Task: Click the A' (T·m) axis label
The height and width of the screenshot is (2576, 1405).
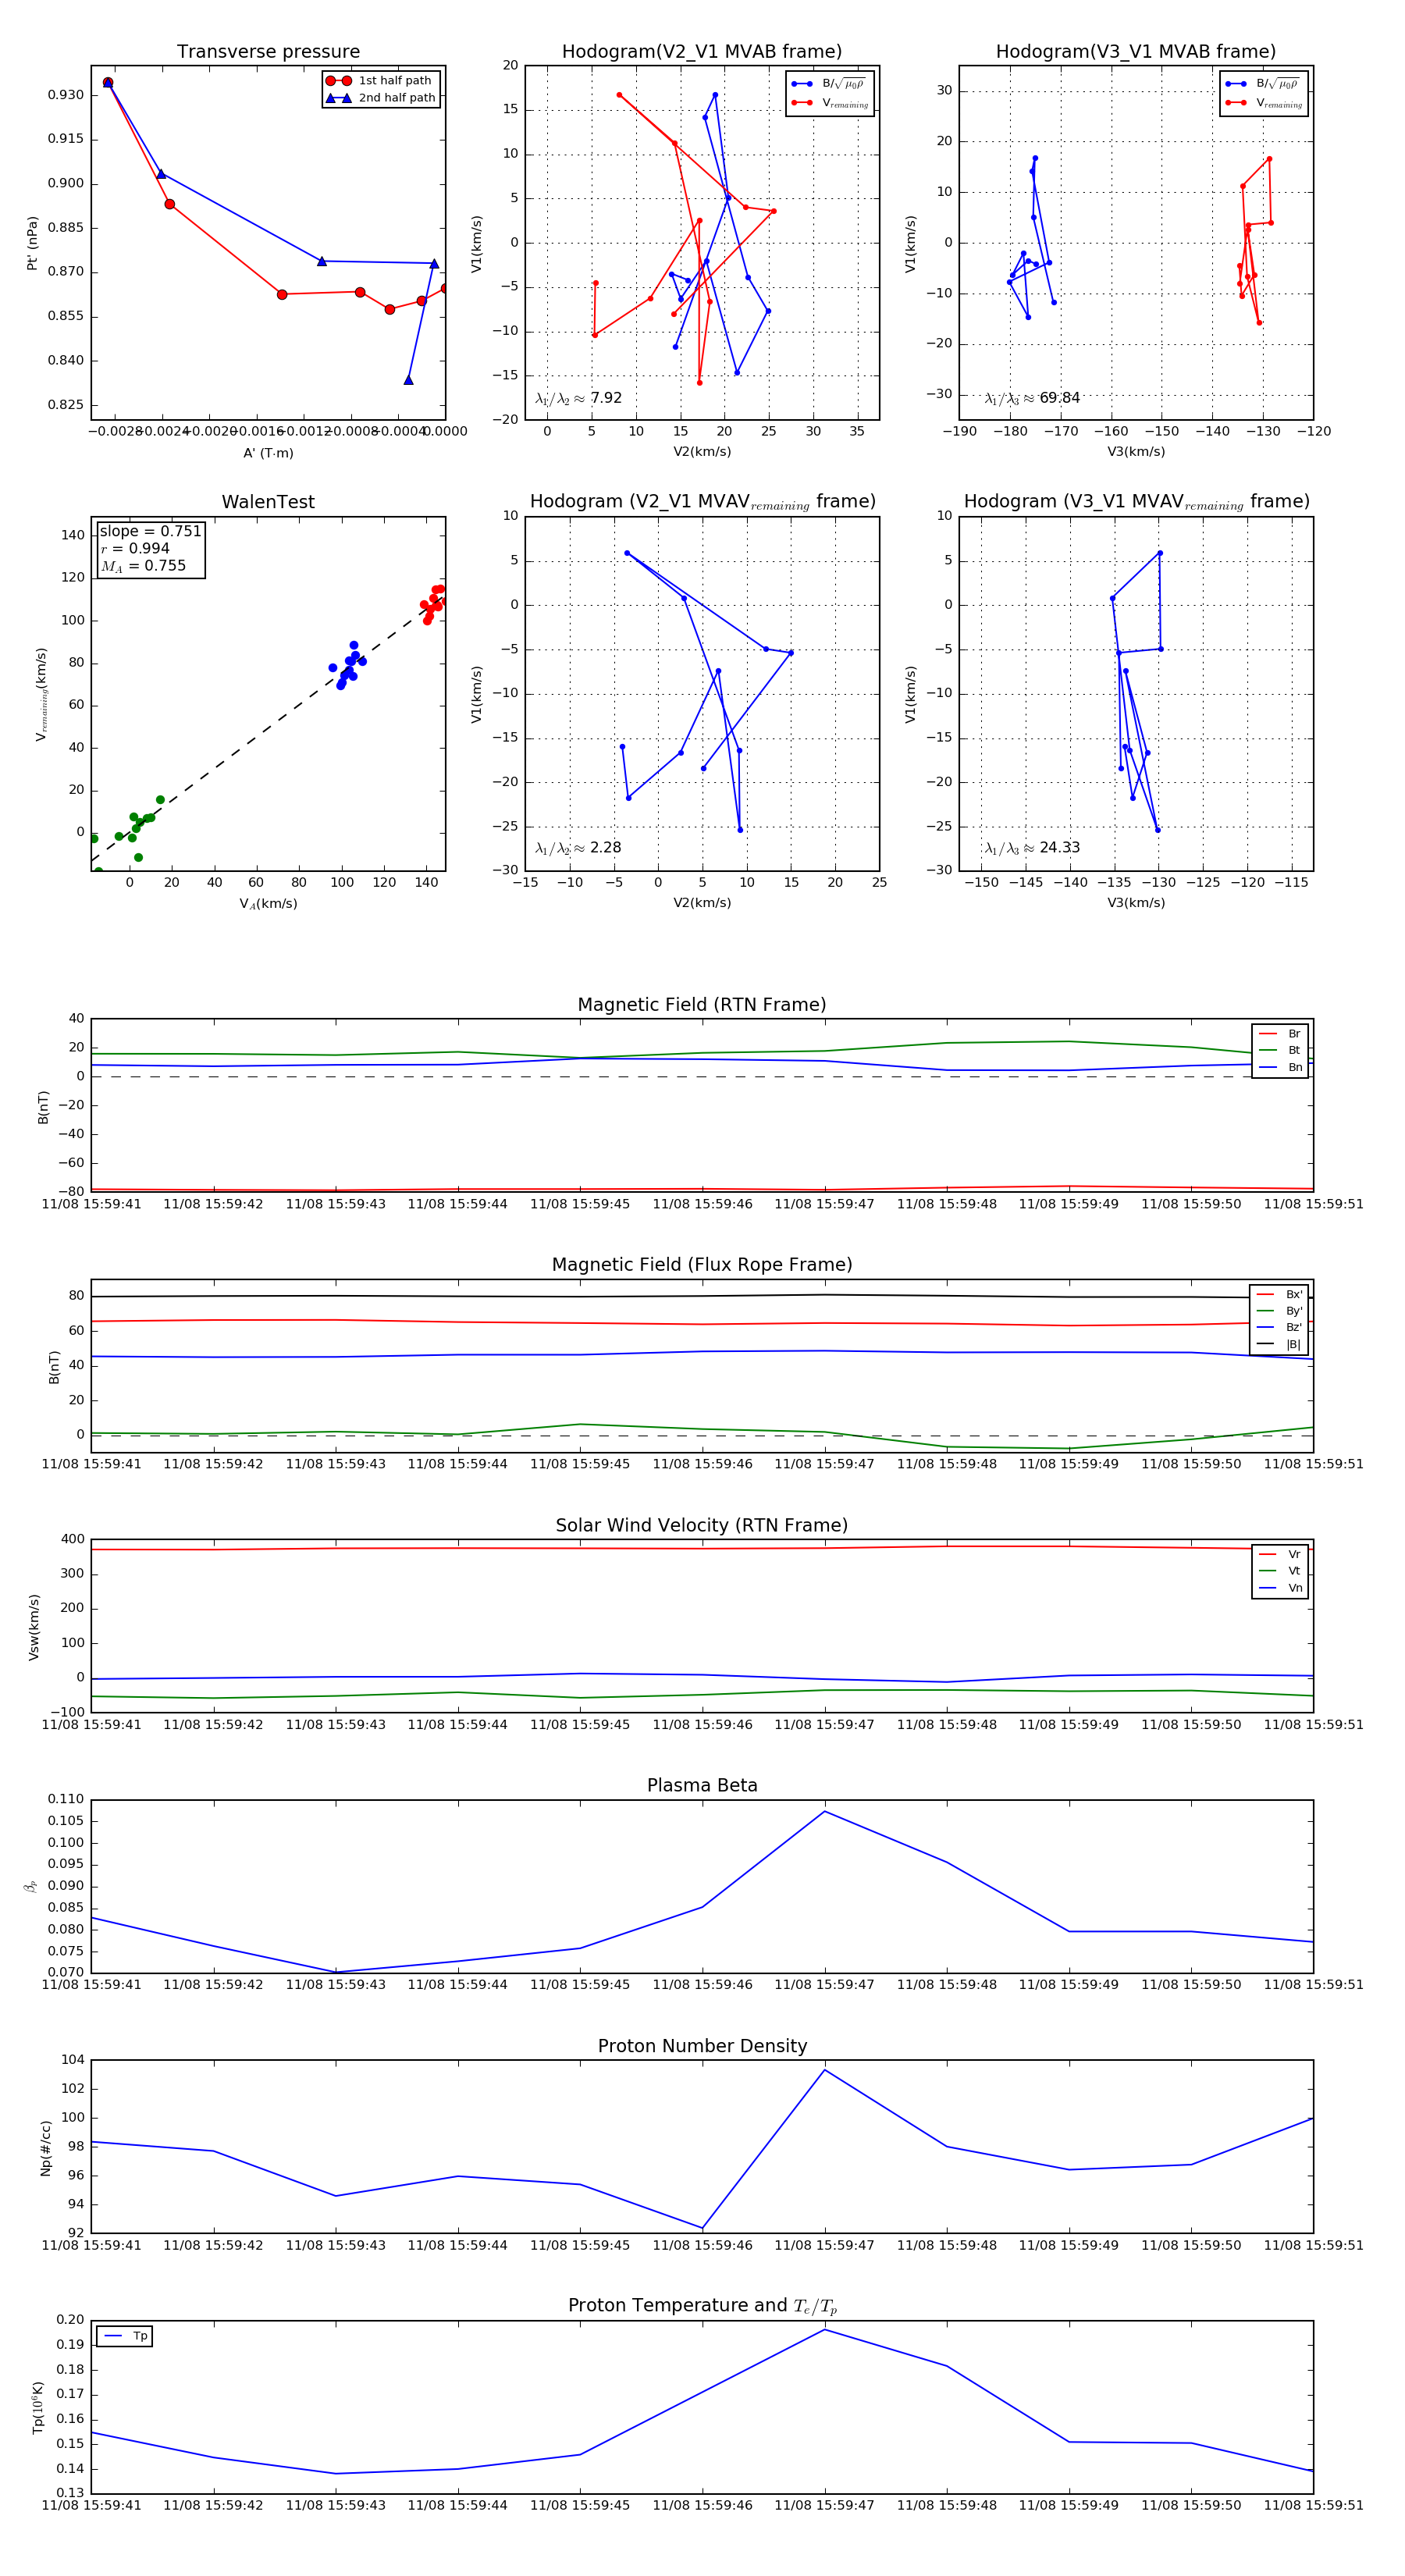Action: coord(268,453)
